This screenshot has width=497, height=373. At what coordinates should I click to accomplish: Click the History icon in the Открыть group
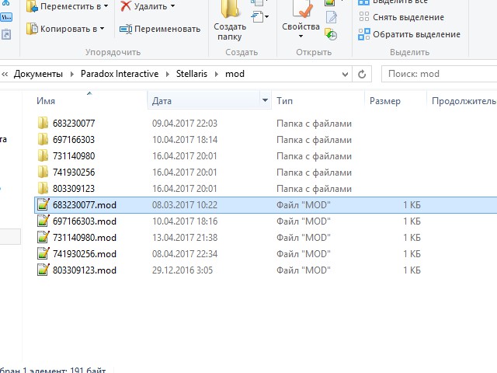(x=331, y=34)
